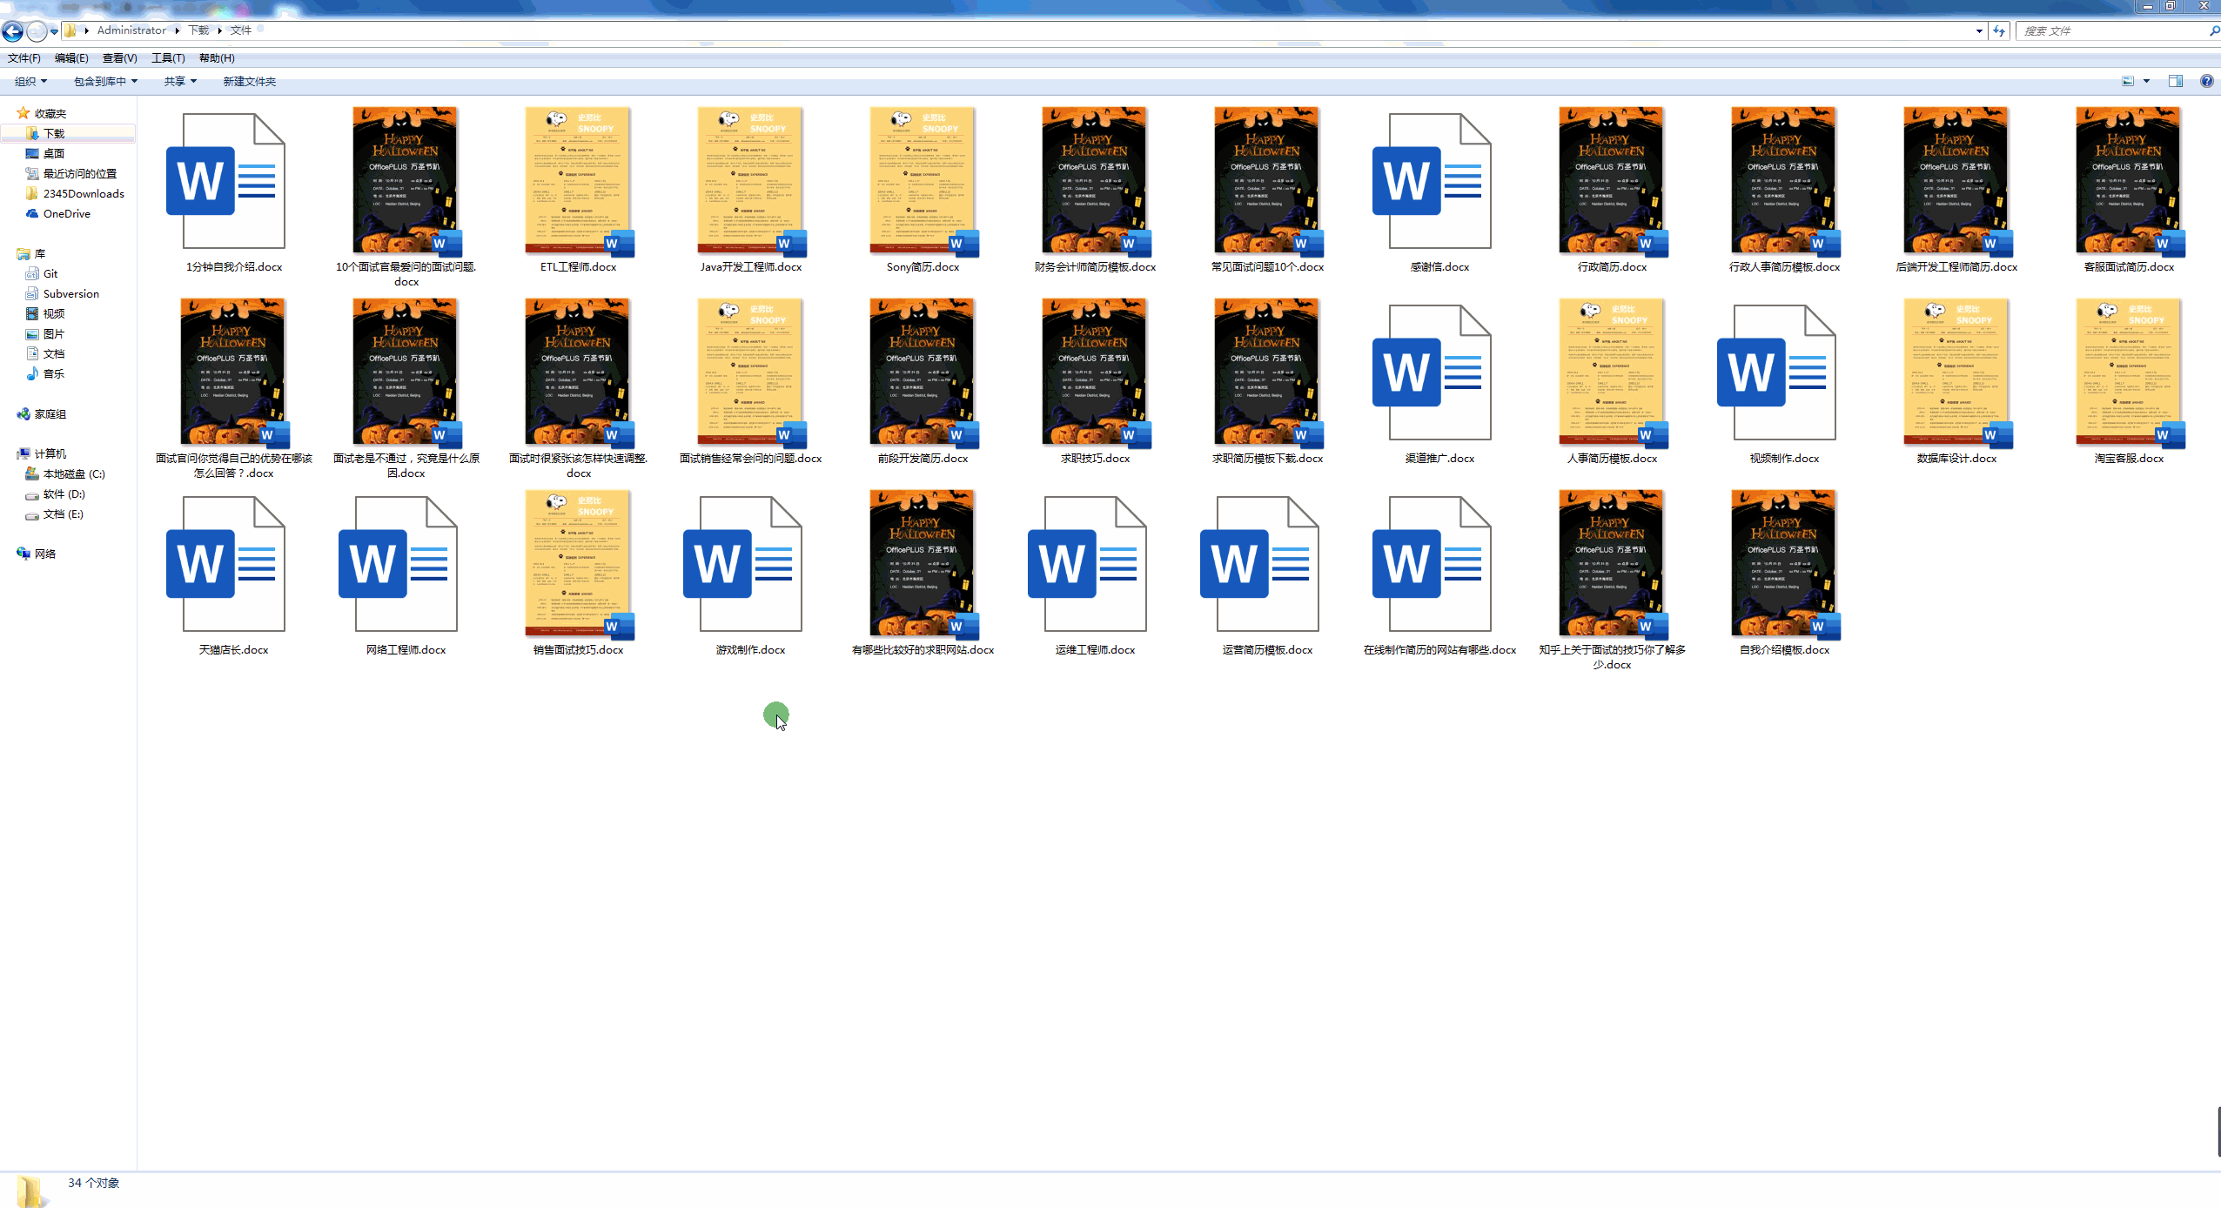2221x1208 pixels.
Task: Click the 新建文件夹 button
Action: pos(249,81)
